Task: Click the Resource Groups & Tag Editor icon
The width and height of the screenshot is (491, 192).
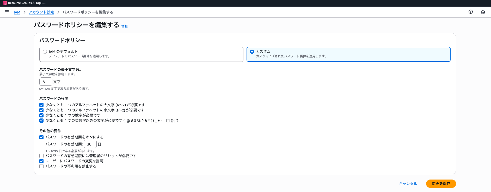Action: [5, 3]
